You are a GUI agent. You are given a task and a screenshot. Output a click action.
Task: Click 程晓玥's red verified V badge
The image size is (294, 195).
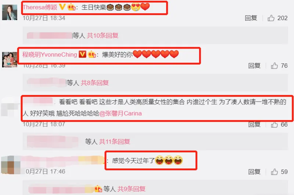point(82,54)
